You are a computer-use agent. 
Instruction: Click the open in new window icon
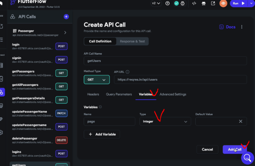pos(213,4)
